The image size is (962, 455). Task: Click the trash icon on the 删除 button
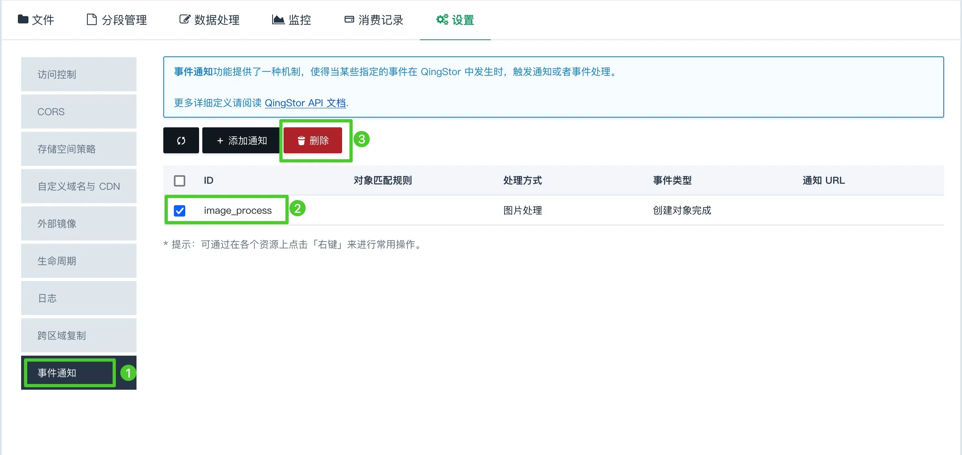click(301, 140)
